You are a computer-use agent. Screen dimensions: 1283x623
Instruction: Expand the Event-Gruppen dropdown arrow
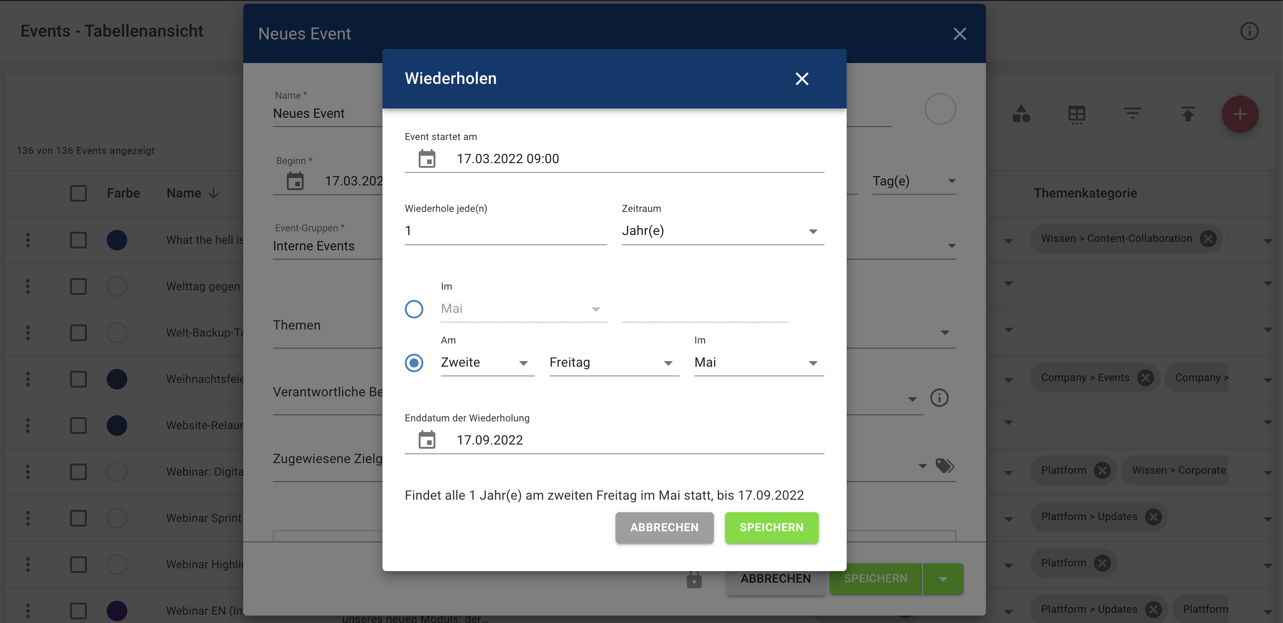click(951, 246)
